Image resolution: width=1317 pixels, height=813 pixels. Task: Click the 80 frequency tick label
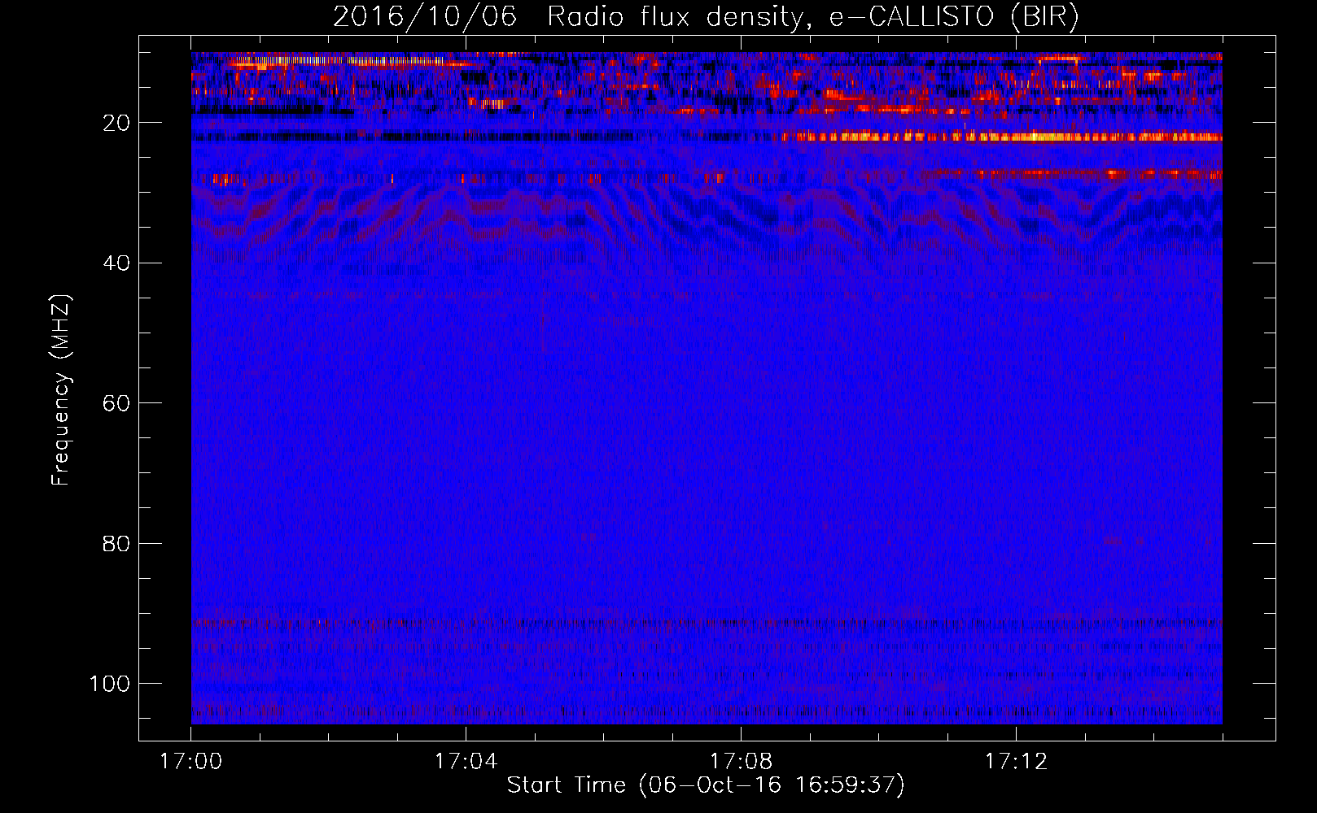[x=116, y=543]
